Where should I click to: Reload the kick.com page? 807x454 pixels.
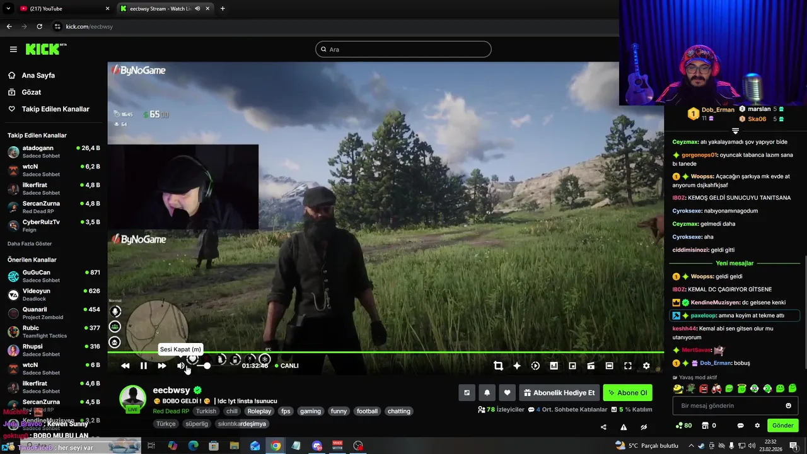[x=39, y=26]
